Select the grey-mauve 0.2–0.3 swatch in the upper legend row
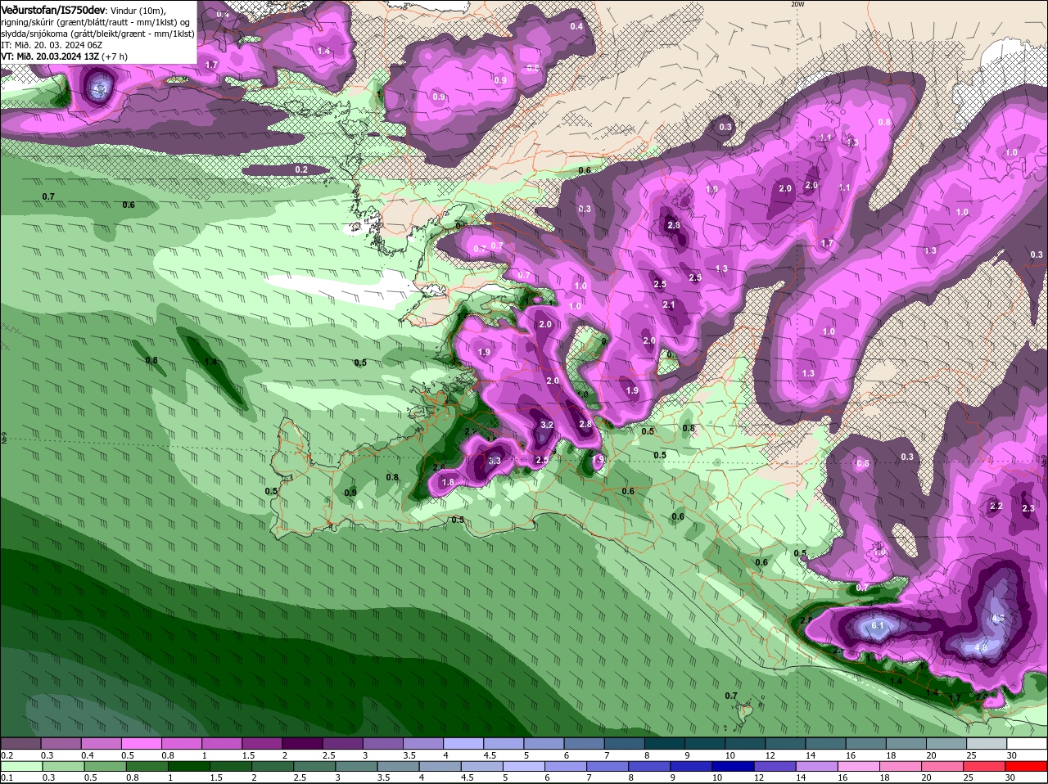 pos(20,743)
